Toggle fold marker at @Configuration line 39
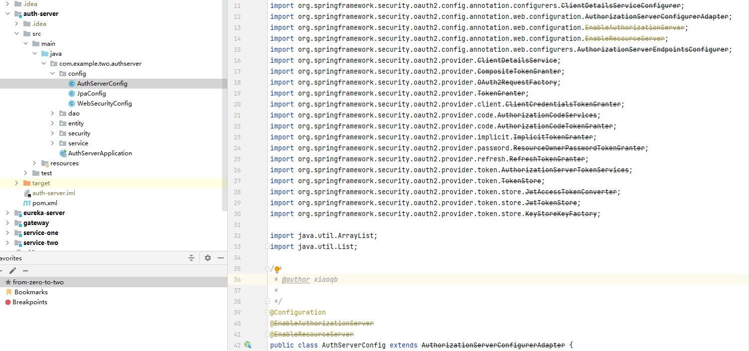The image size is (749, 351). (268, 313)
